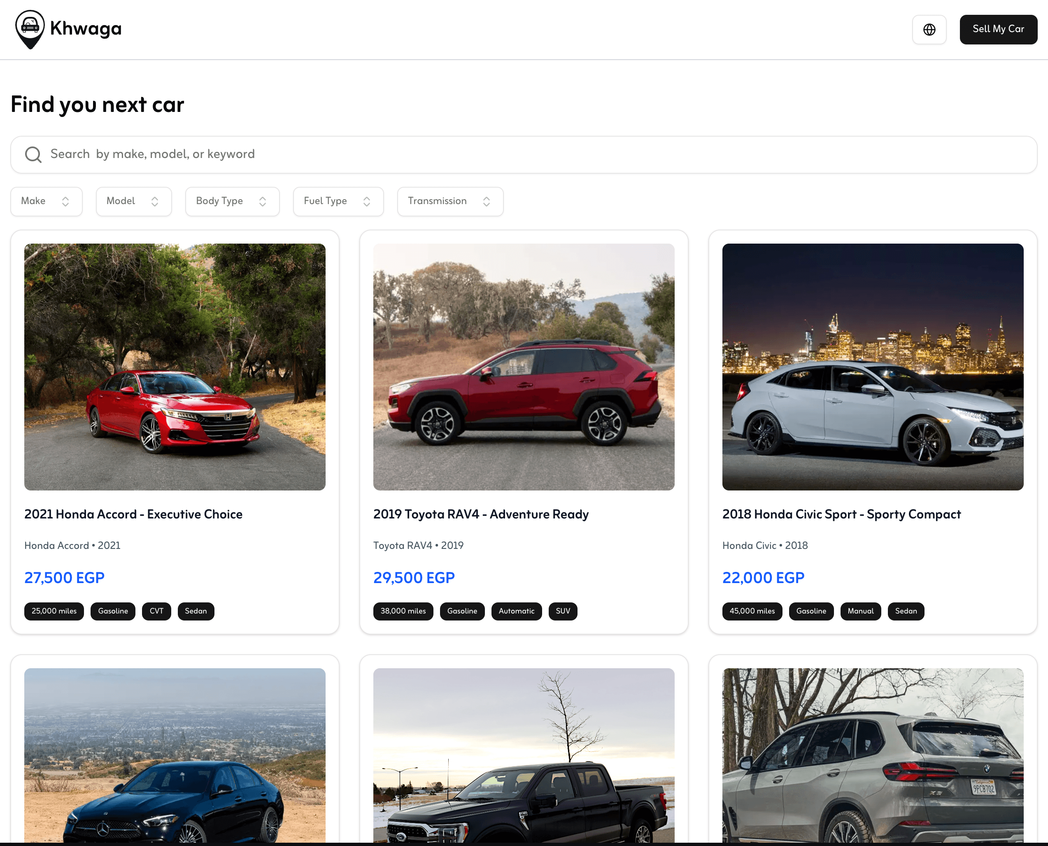View the red Toyota RAV4 image

click(x=524, y=367)
